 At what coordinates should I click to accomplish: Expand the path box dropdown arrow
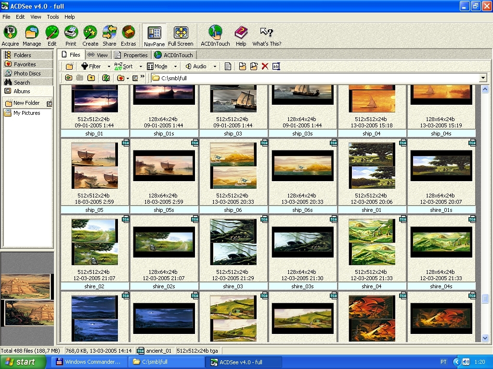(x=483, y=78)
